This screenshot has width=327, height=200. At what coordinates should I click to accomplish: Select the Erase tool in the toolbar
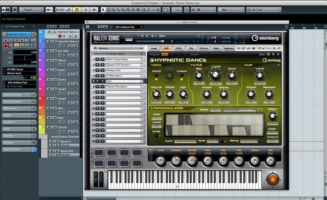123,9
